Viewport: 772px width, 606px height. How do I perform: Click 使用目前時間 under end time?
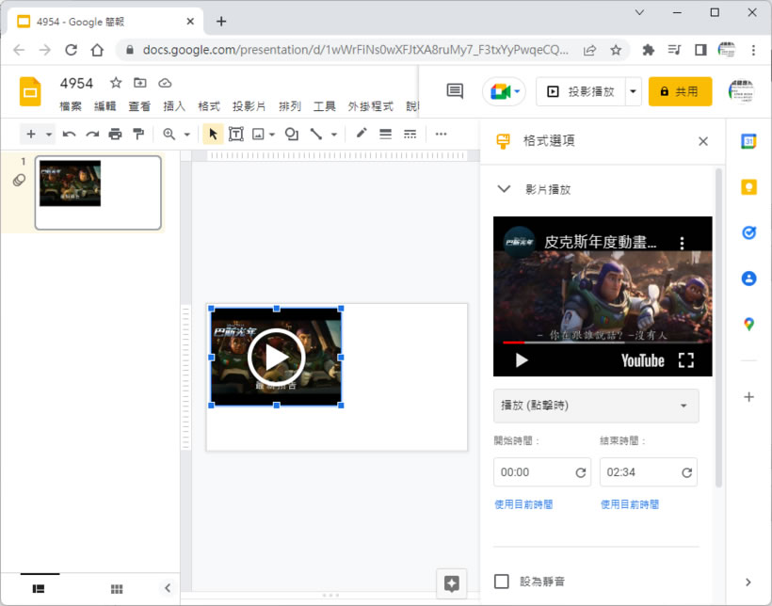[630, 504]
